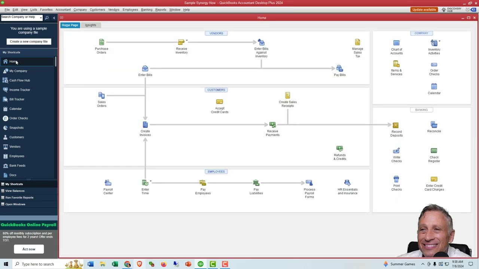Open Refunds & Credits
This screenshot has width=479, height=269.
[x=339, y=149]
